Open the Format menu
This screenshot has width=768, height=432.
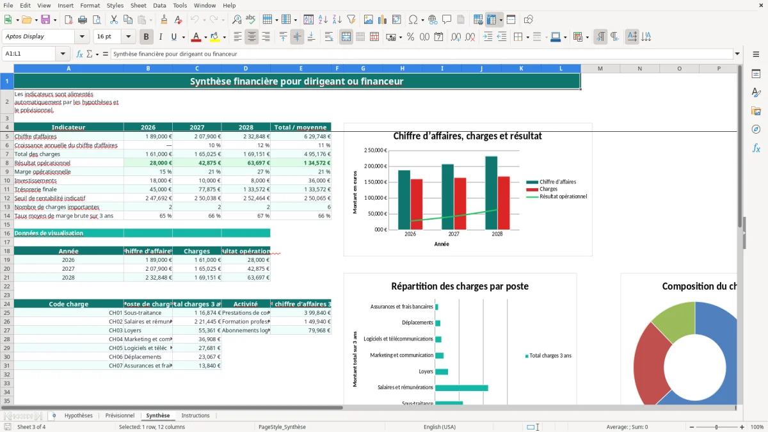(90, 5)
